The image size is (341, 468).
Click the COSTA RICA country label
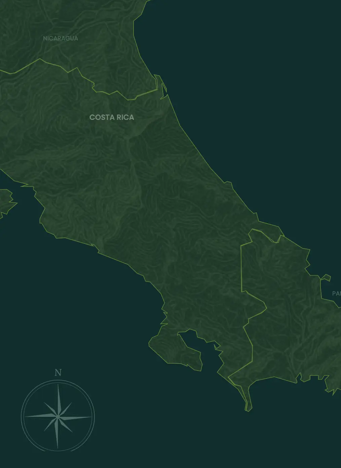(112, 117)
